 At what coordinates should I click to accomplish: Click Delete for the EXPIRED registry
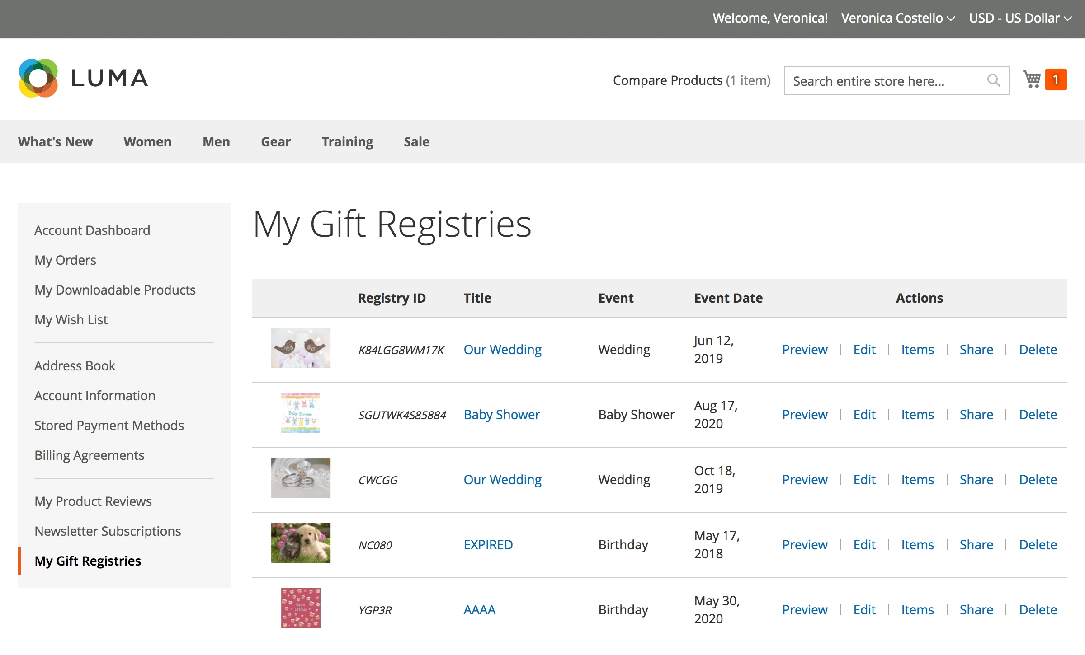[x=1038, y=545]
